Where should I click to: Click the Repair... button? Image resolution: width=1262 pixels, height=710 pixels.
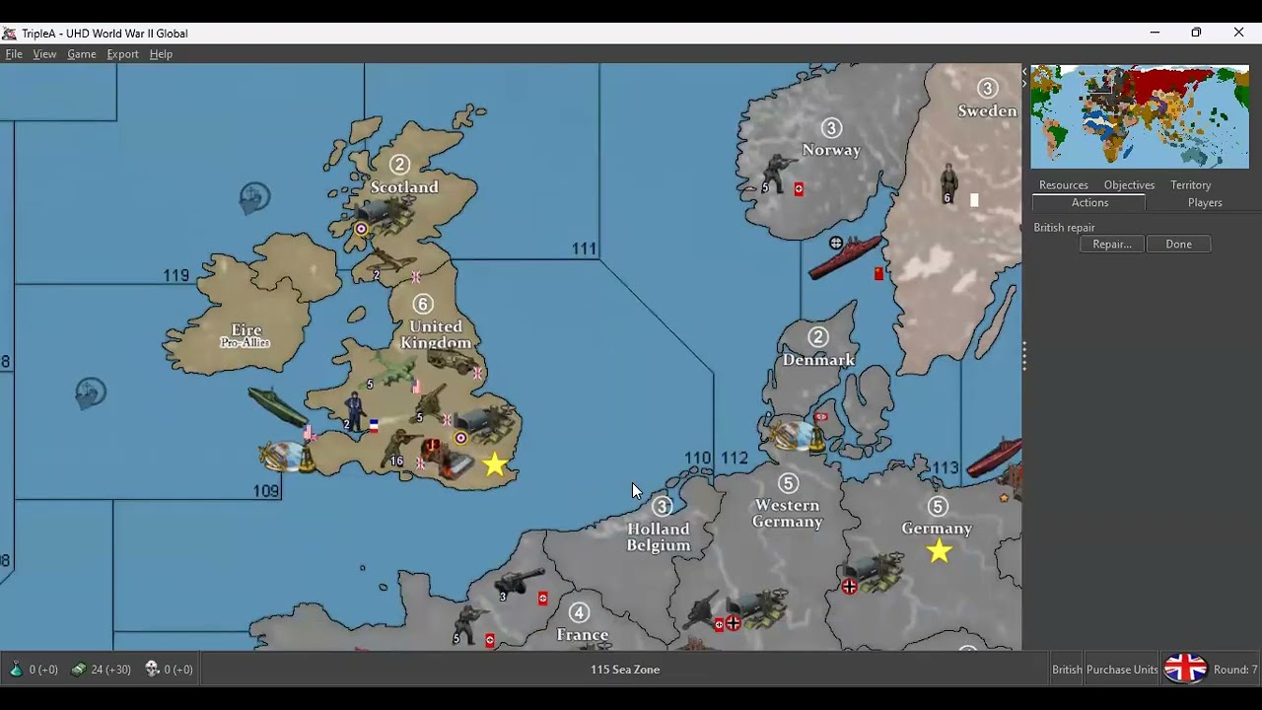click(x=1112, y=245)
